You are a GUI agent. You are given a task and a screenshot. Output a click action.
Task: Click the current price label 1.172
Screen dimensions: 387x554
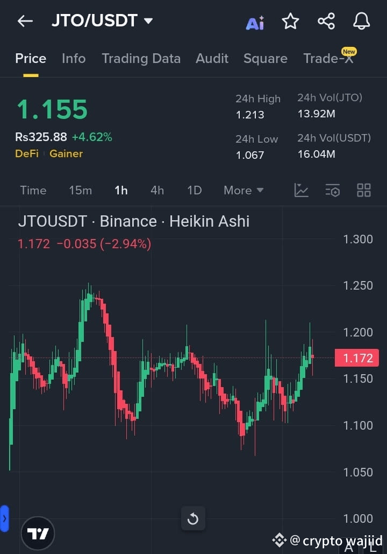[x=357, y=358]
